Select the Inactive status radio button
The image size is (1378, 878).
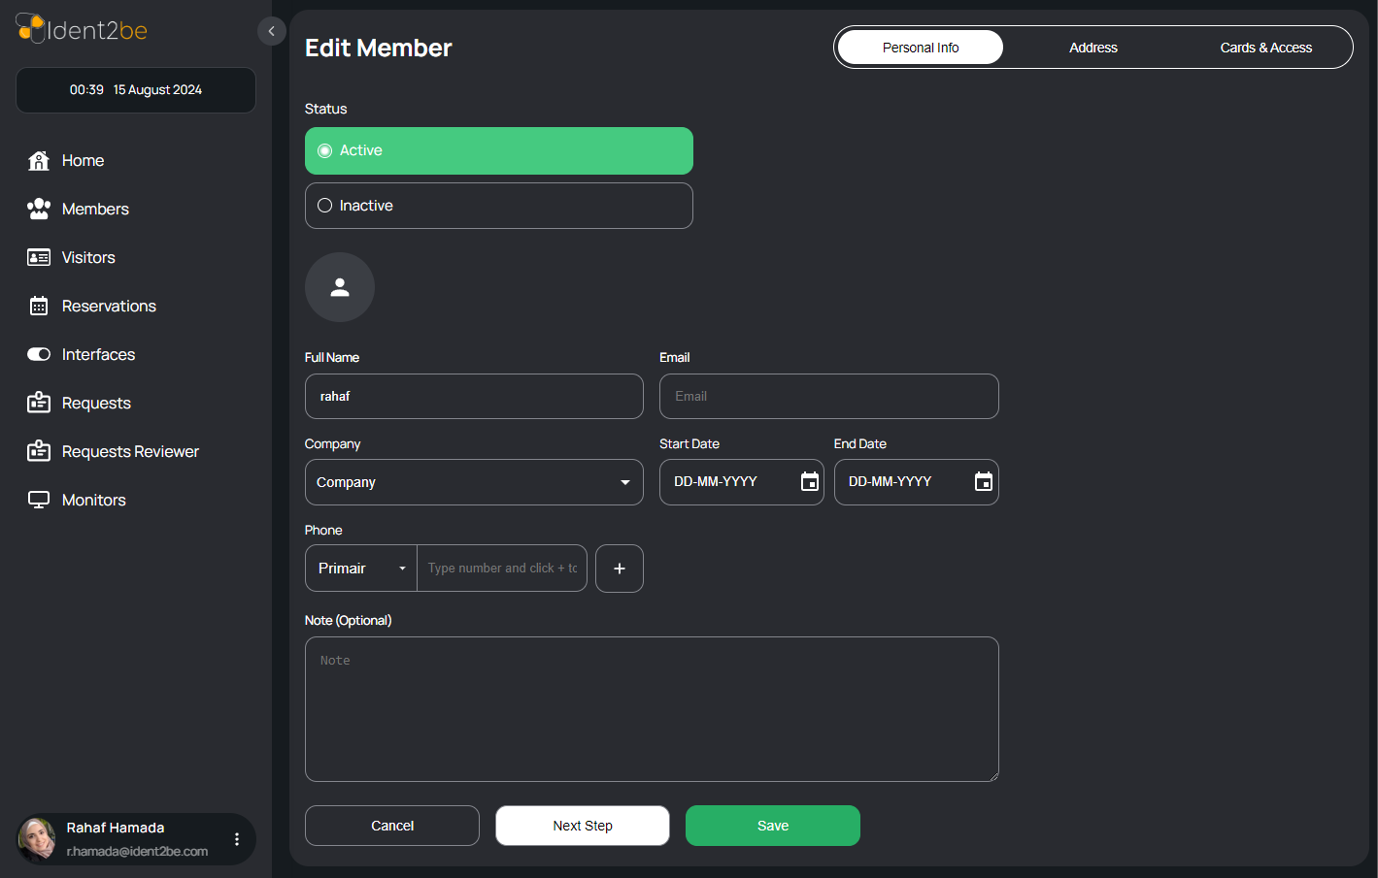(x=325, y=206)
